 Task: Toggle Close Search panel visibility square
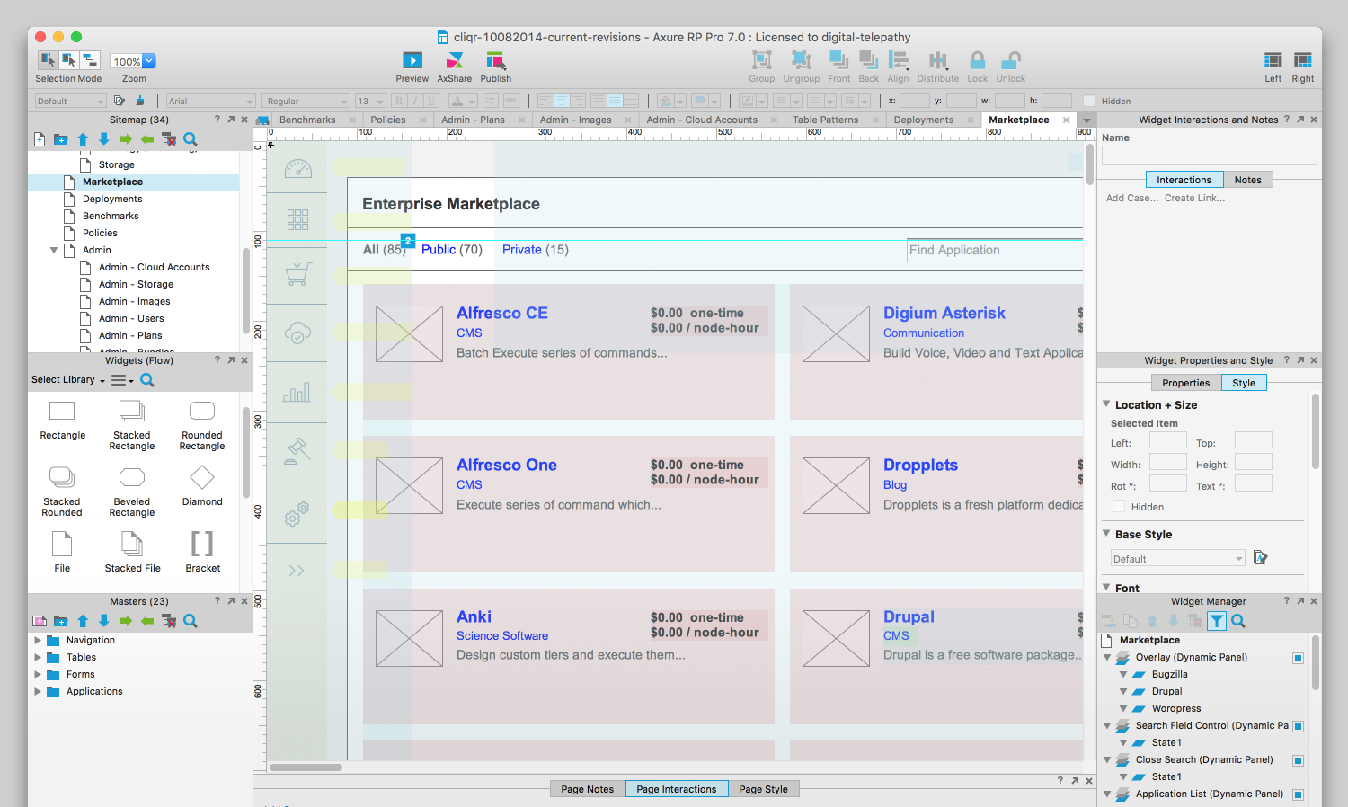click(1298, 760)
